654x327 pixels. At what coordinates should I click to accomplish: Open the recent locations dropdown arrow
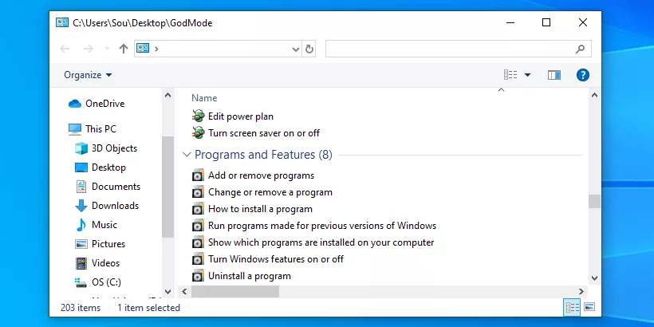[107, 49]
